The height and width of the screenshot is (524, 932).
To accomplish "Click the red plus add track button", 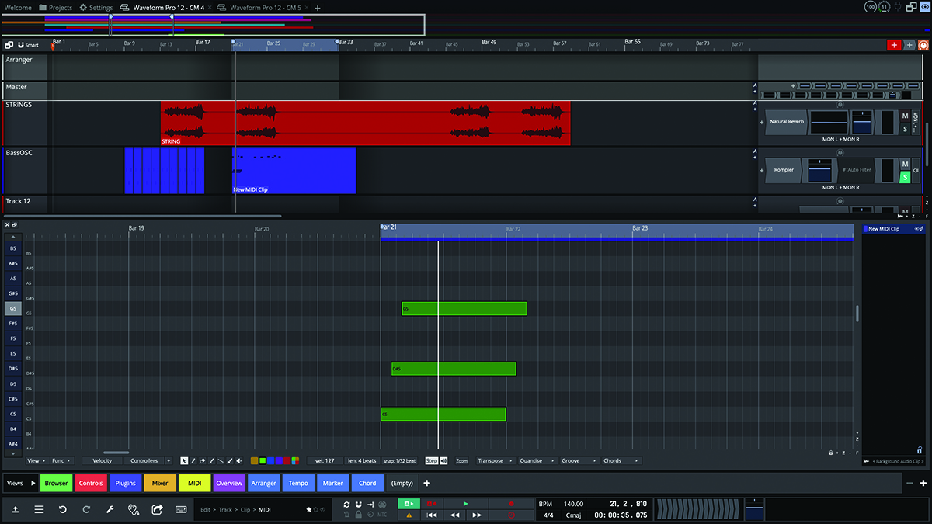I will pos(894,45).
